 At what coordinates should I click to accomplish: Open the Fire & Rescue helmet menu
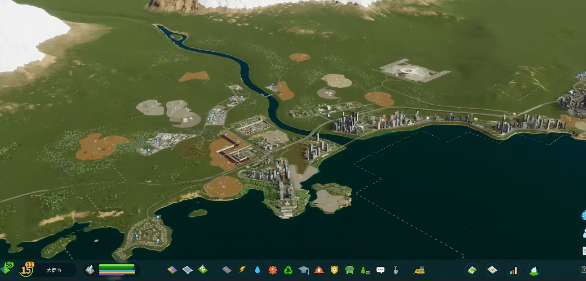click(319, 270)
